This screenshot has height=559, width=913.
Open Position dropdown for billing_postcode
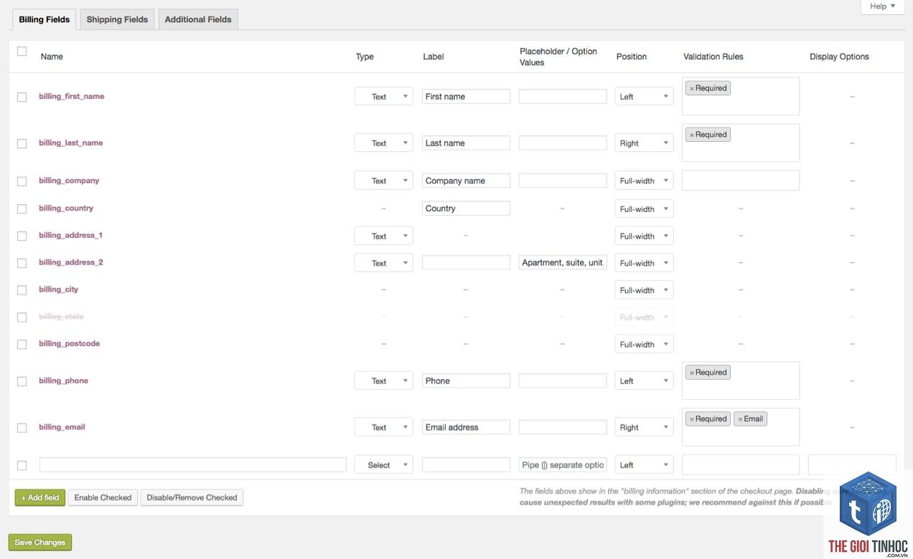[644, 344]
